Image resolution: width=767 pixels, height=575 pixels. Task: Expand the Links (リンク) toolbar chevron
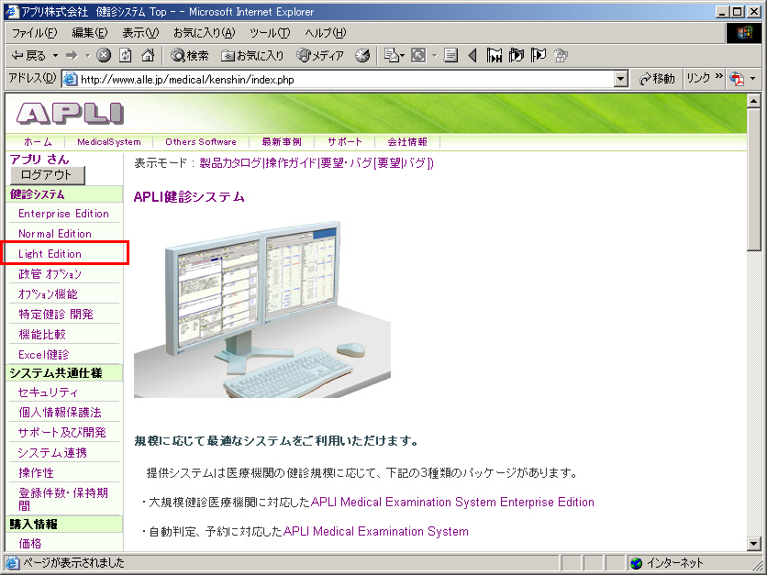pyautogui.click(x=719, y=78)
